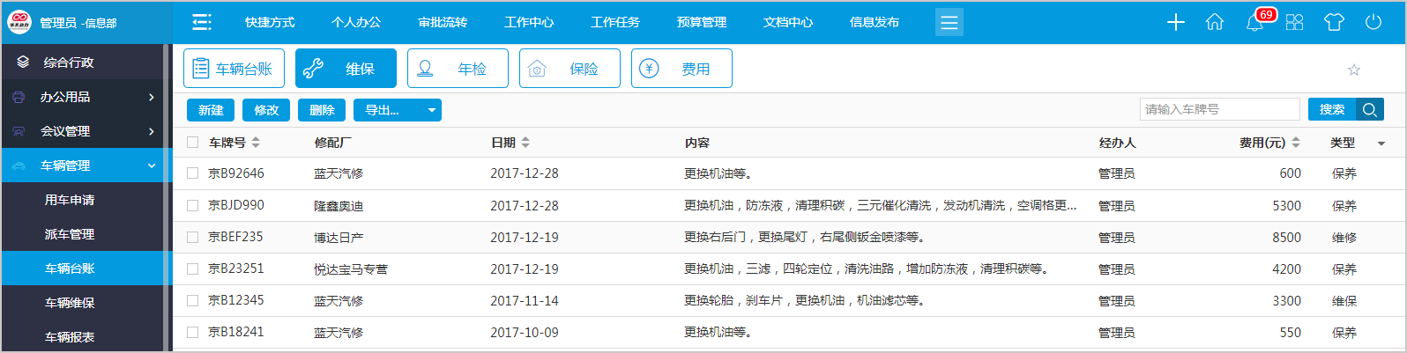The image size is (1407, 353).
Task: Open the 文档中心 menu
Action: pyautogui.click(x=788, y=22)
